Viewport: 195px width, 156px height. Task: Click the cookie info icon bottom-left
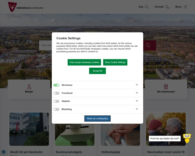(x=4, y=152)
